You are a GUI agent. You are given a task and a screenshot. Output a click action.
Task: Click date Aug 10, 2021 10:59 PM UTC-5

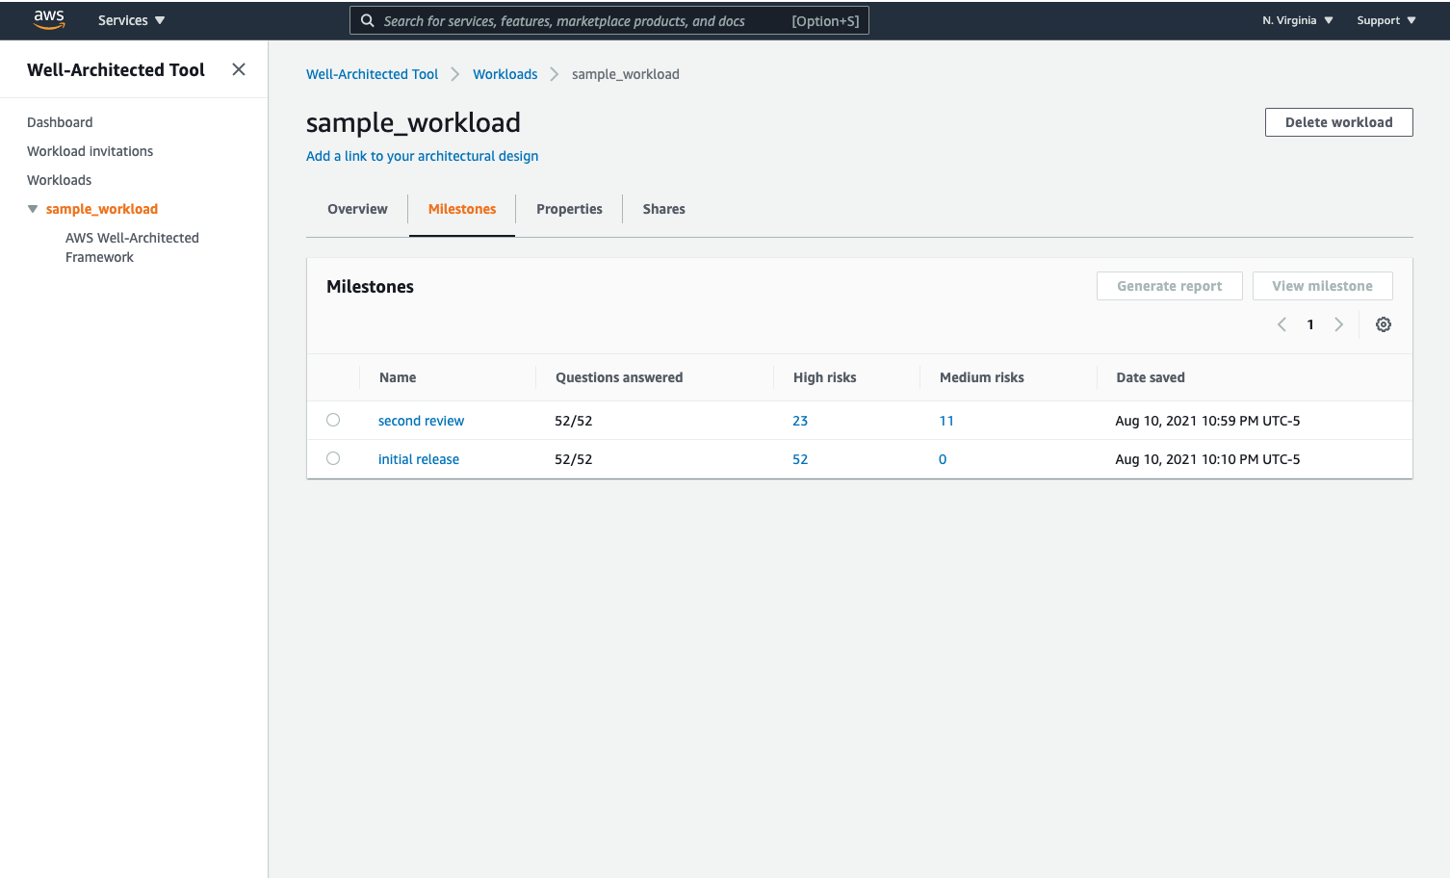[1207, 421]
